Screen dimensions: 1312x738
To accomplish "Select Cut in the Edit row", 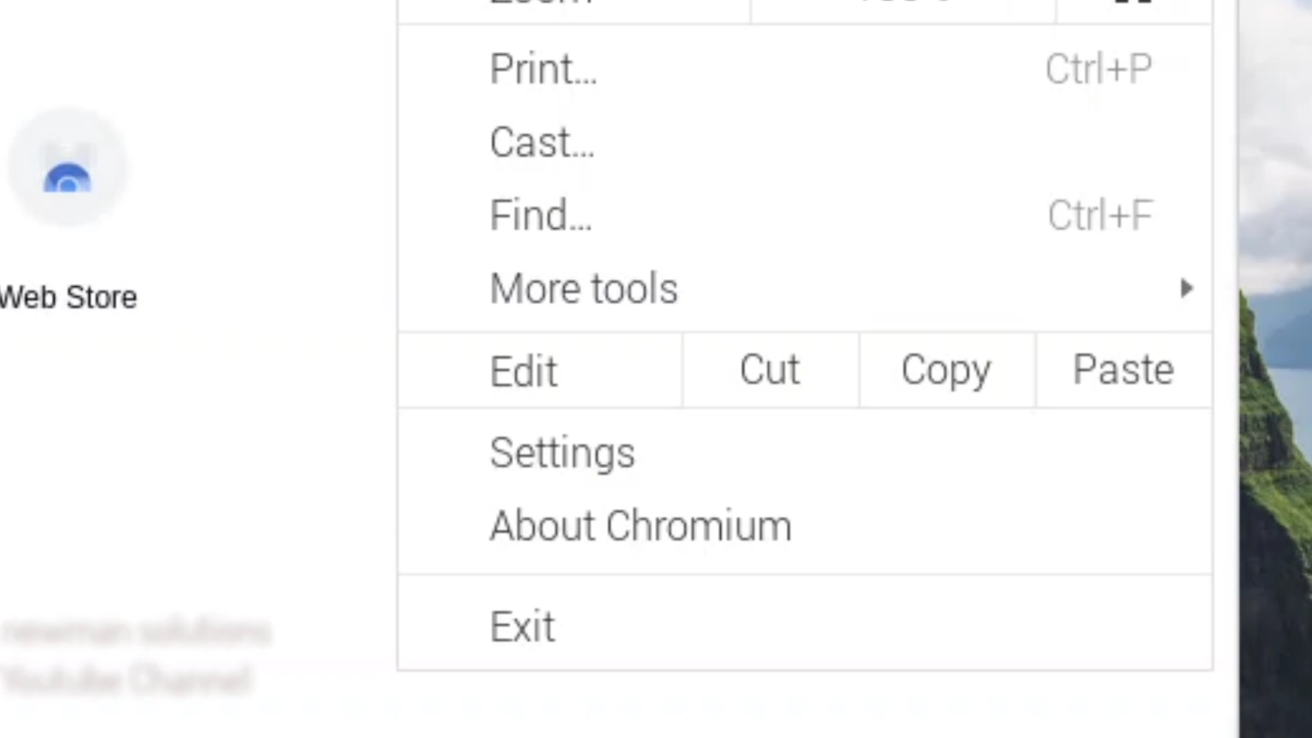I will 769,370.
